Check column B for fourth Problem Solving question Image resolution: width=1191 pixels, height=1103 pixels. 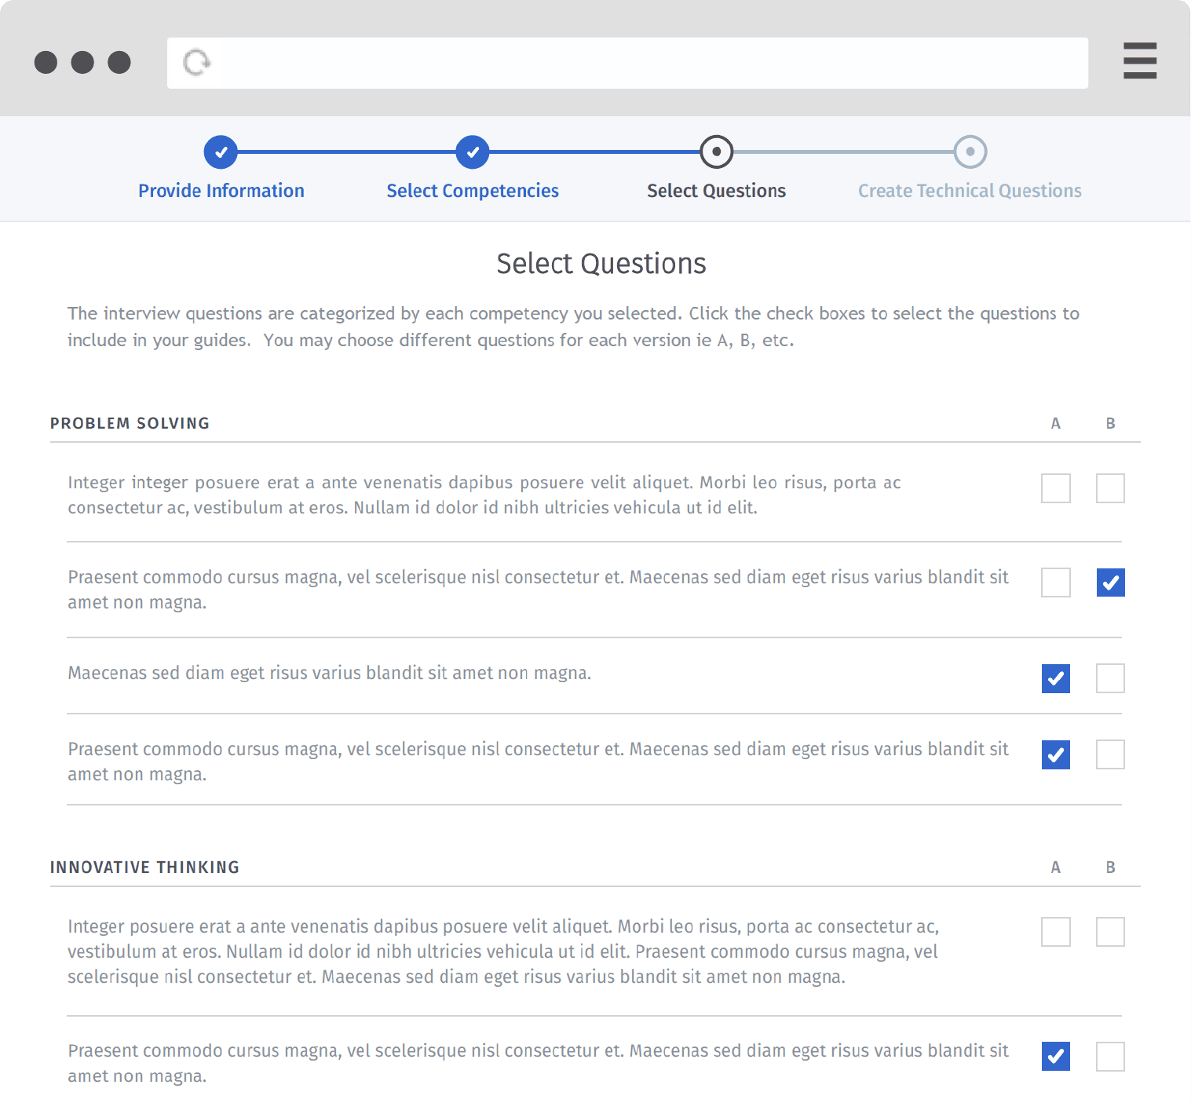(1110, 754)
